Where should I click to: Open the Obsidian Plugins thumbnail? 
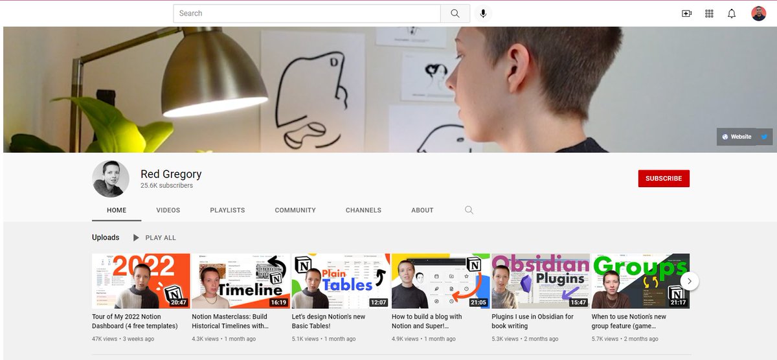click(541, 281)
